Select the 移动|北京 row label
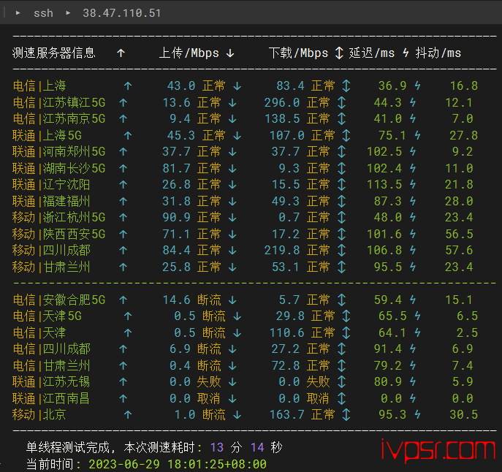The width and height of the screenshot is (502, 472). (39, 415)
